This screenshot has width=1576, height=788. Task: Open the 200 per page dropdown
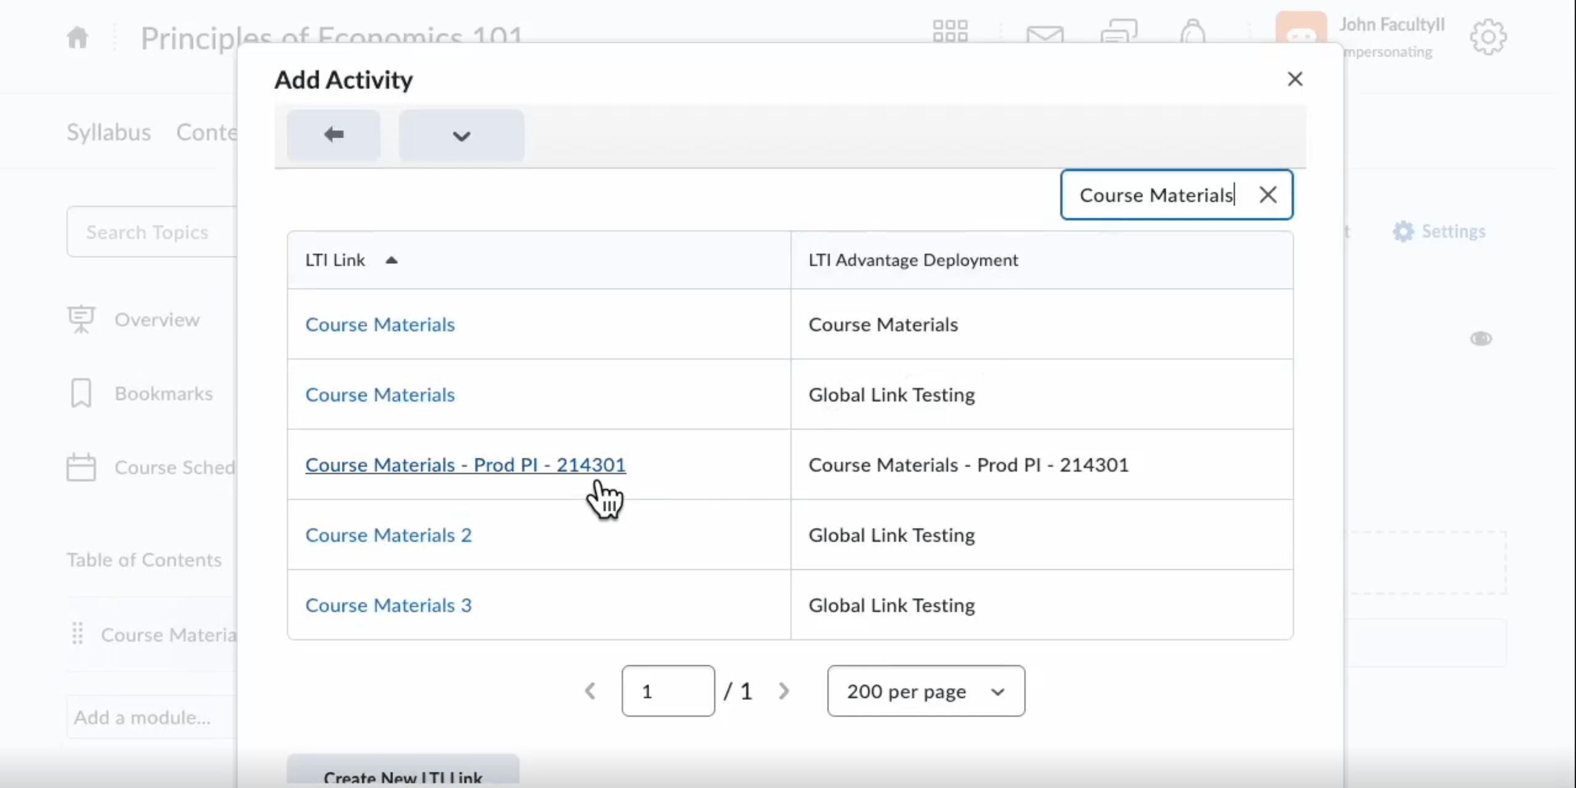tap(926, 691)
